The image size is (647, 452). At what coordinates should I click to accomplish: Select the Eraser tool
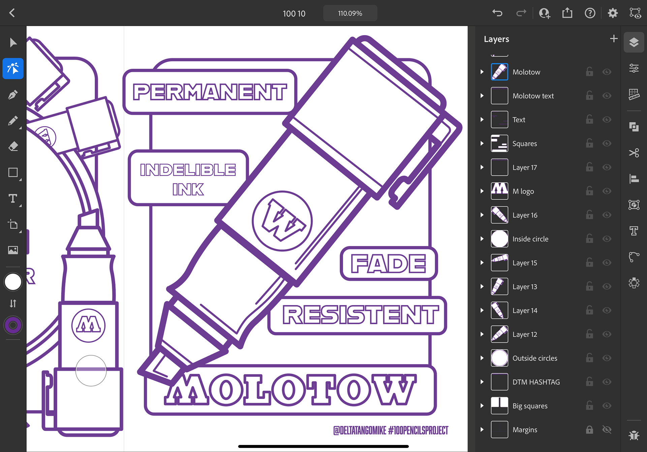point(13,147)
